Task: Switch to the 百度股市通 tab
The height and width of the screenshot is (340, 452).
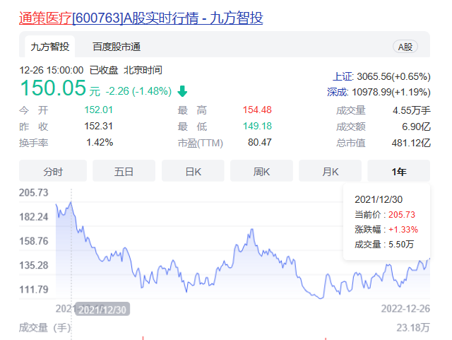Action: [x=117, y=47]
